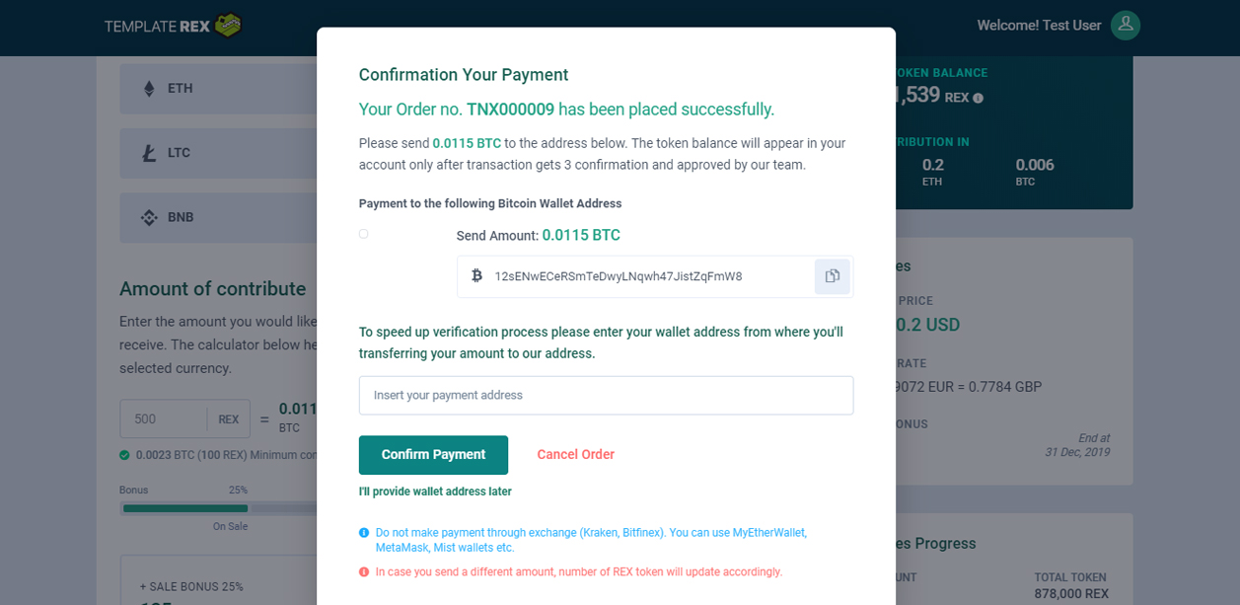Click Confirm Payment button

433,455
